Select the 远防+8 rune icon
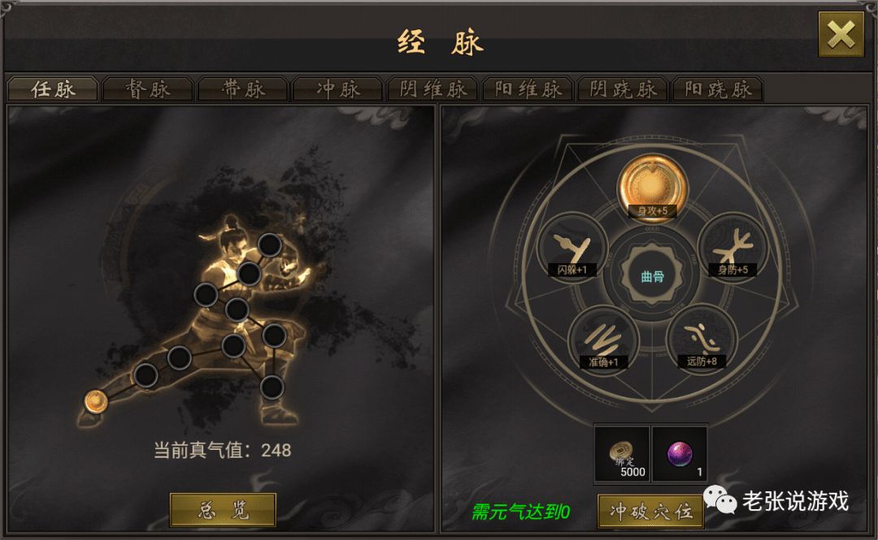878x540 pixels. pyautogui.click(x=702, y=339)
